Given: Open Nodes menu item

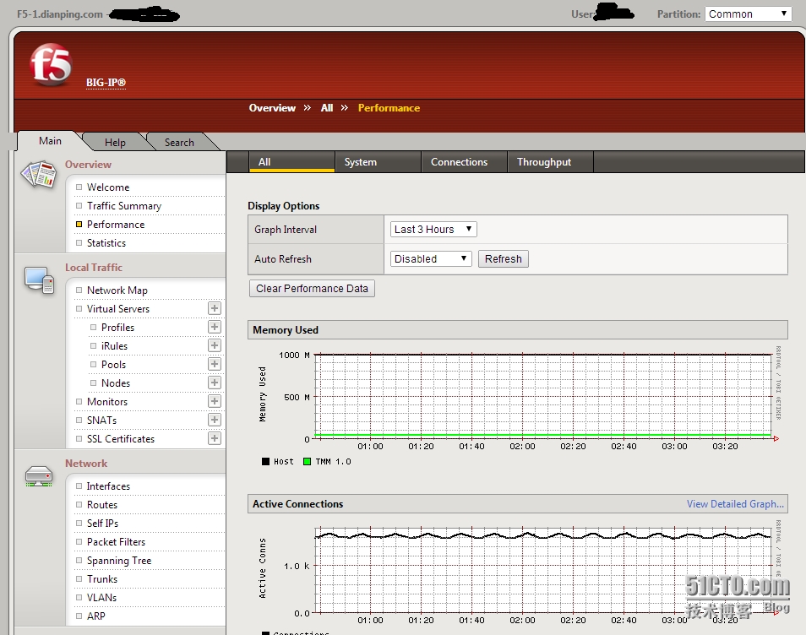Looking at the screenshot, I should [116, 383].
